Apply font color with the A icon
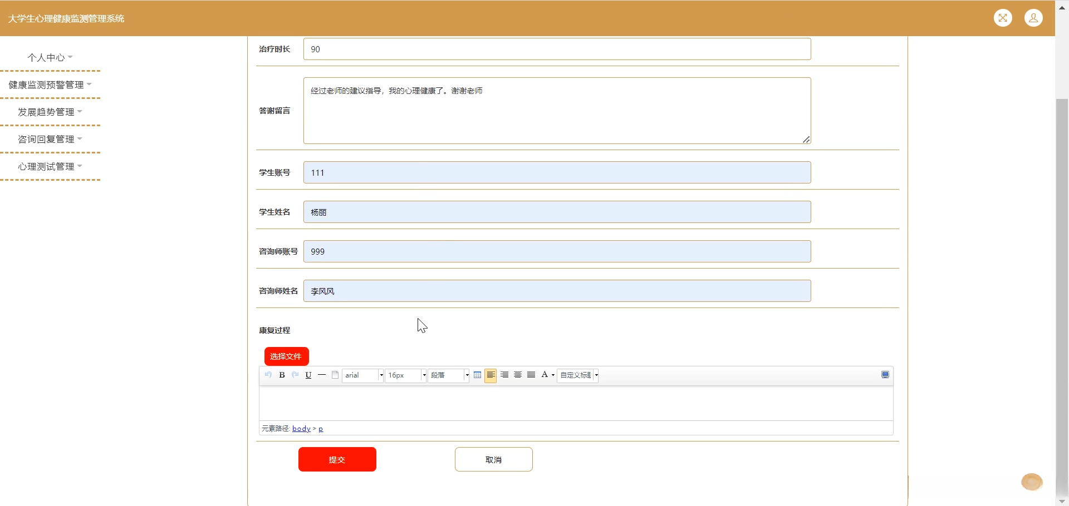 [545, 375]
